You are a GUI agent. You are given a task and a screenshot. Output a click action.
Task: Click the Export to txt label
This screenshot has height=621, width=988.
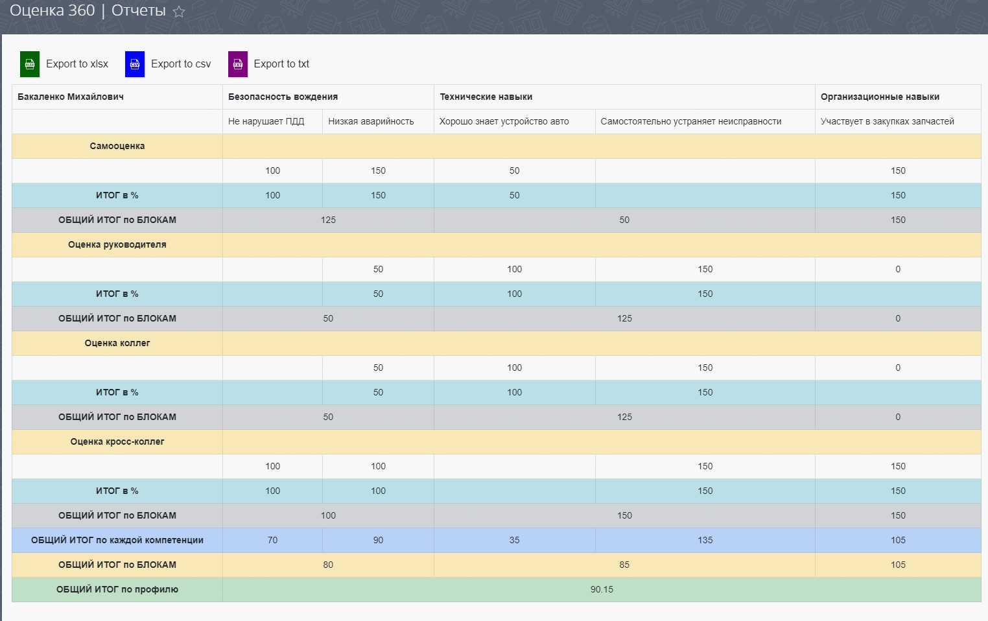(281, 64)
